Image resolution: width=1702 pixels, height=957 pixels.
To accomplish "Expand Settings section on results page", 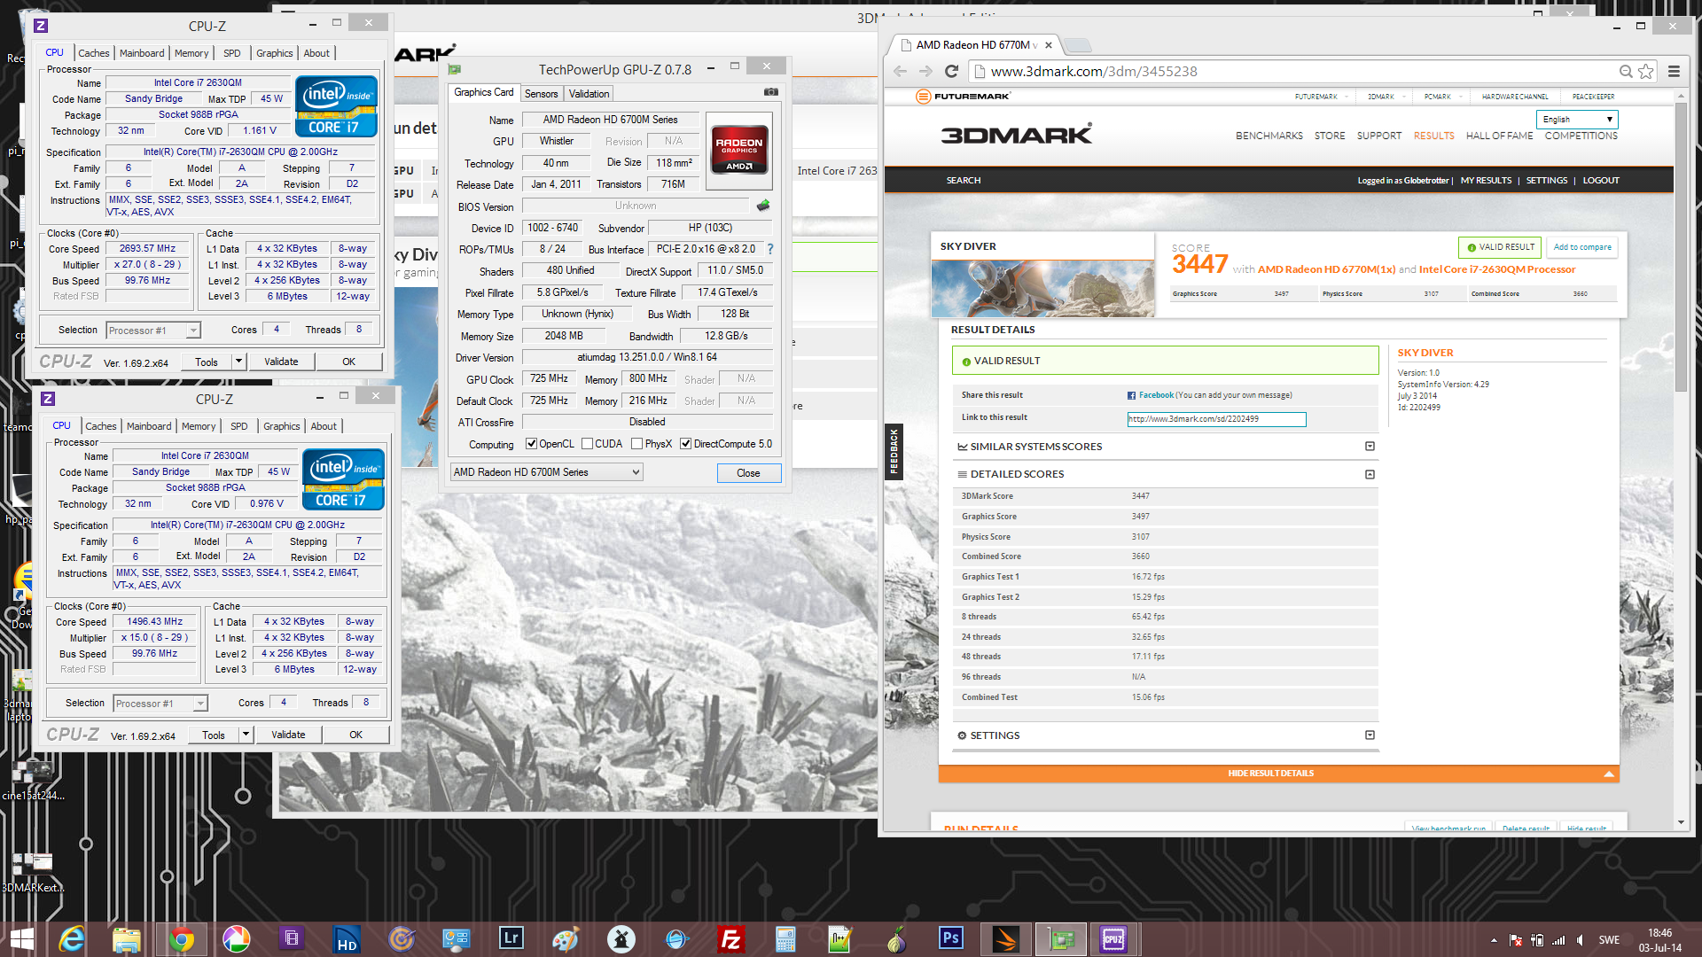I will coord(1370,735).
